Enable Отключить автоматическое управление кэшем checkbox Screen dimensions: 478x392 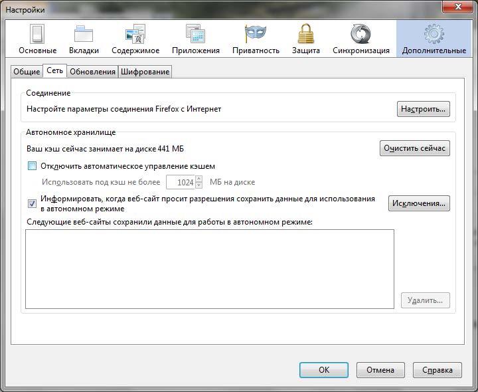[x=33, y=166]
